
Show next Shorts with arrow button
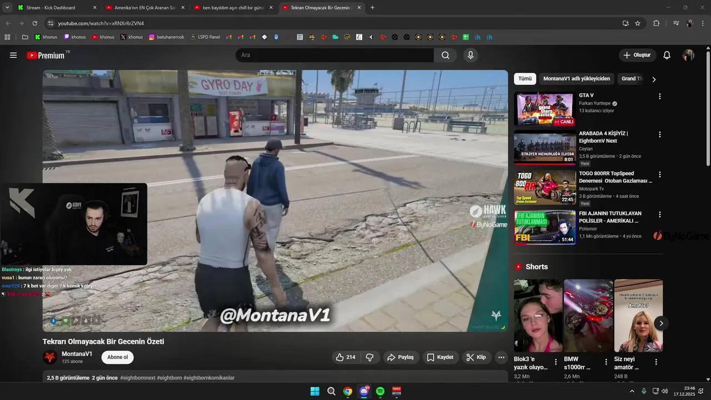tap(661, 323)
